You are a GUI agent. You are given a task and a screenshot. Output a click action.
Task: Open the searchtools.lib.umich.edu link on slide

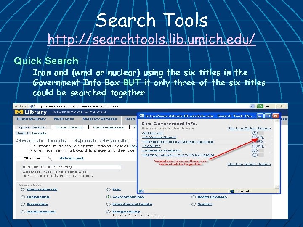click(x=151, y=40)
